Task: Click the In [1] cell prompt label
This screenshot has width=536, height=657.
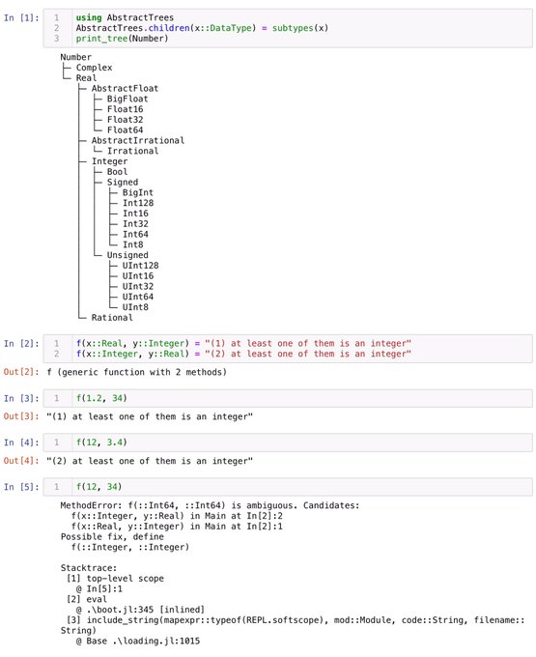Action: click(21, 17)
